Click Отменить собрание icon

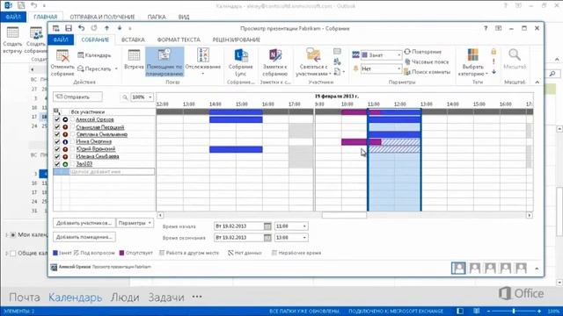point(62,56)
